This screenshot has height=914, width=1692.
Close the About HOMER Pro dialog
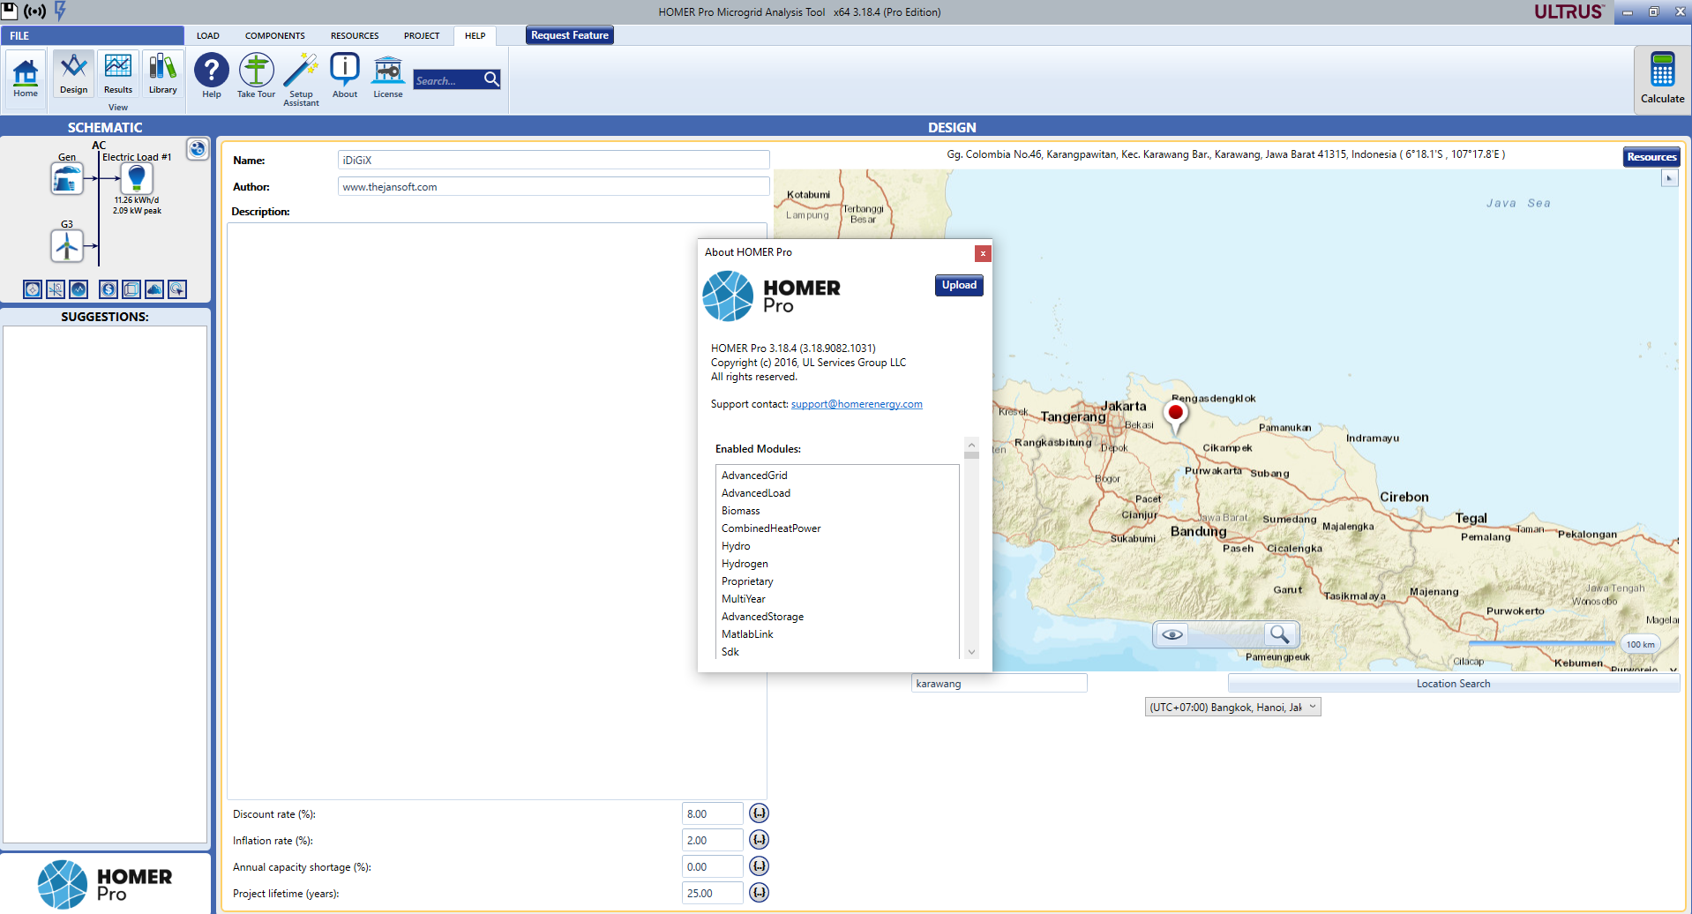tap(983, 253)
